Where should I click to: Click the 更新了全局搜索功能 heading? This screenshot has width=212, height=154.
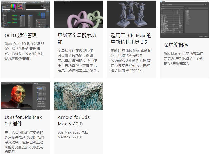pyautogui.click(x=77, y=39)
